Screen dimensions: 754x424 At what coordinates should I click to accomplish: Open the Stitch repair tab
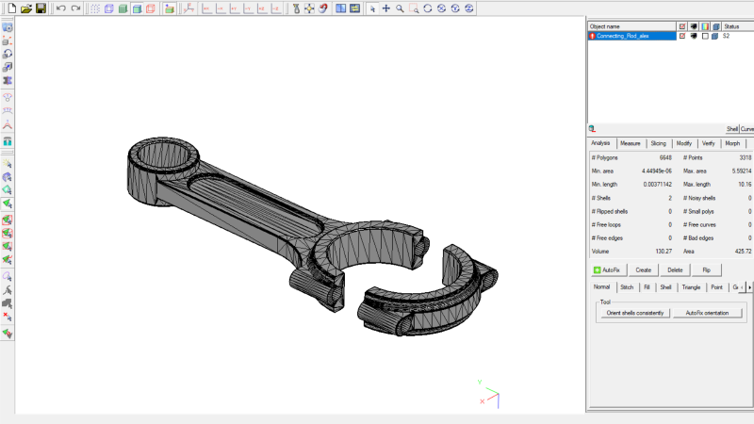[626, 286]
